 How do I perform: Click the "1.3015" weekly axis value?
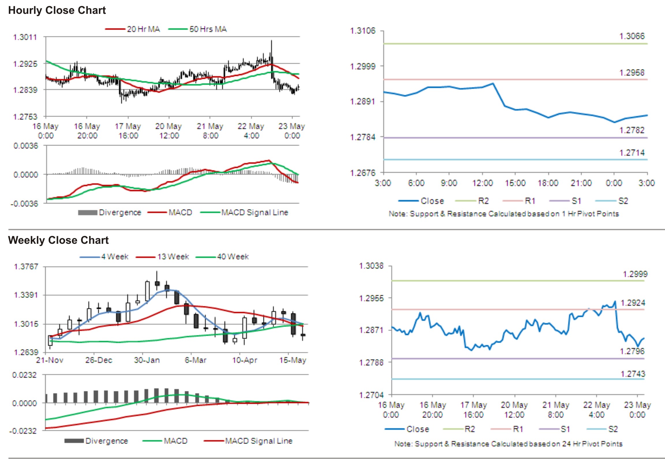(26, 324)
